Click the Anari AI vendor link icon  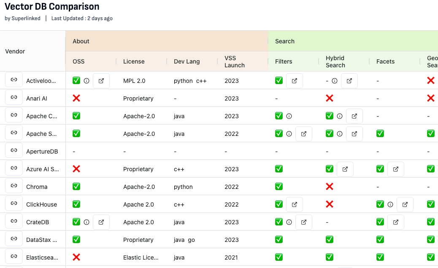click(x=14, y=97)
